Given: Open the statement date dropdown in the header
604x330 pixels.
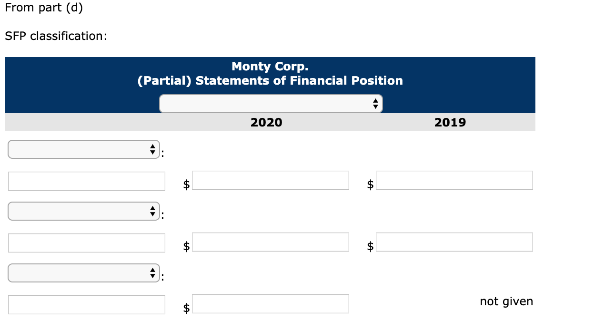Looking at the screenshot, I should click(267, 103).
